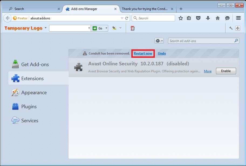Screen dimensions: 246x166
Task: Click 'Conduit has been removed.' message
Action: (x=109, y=53)
